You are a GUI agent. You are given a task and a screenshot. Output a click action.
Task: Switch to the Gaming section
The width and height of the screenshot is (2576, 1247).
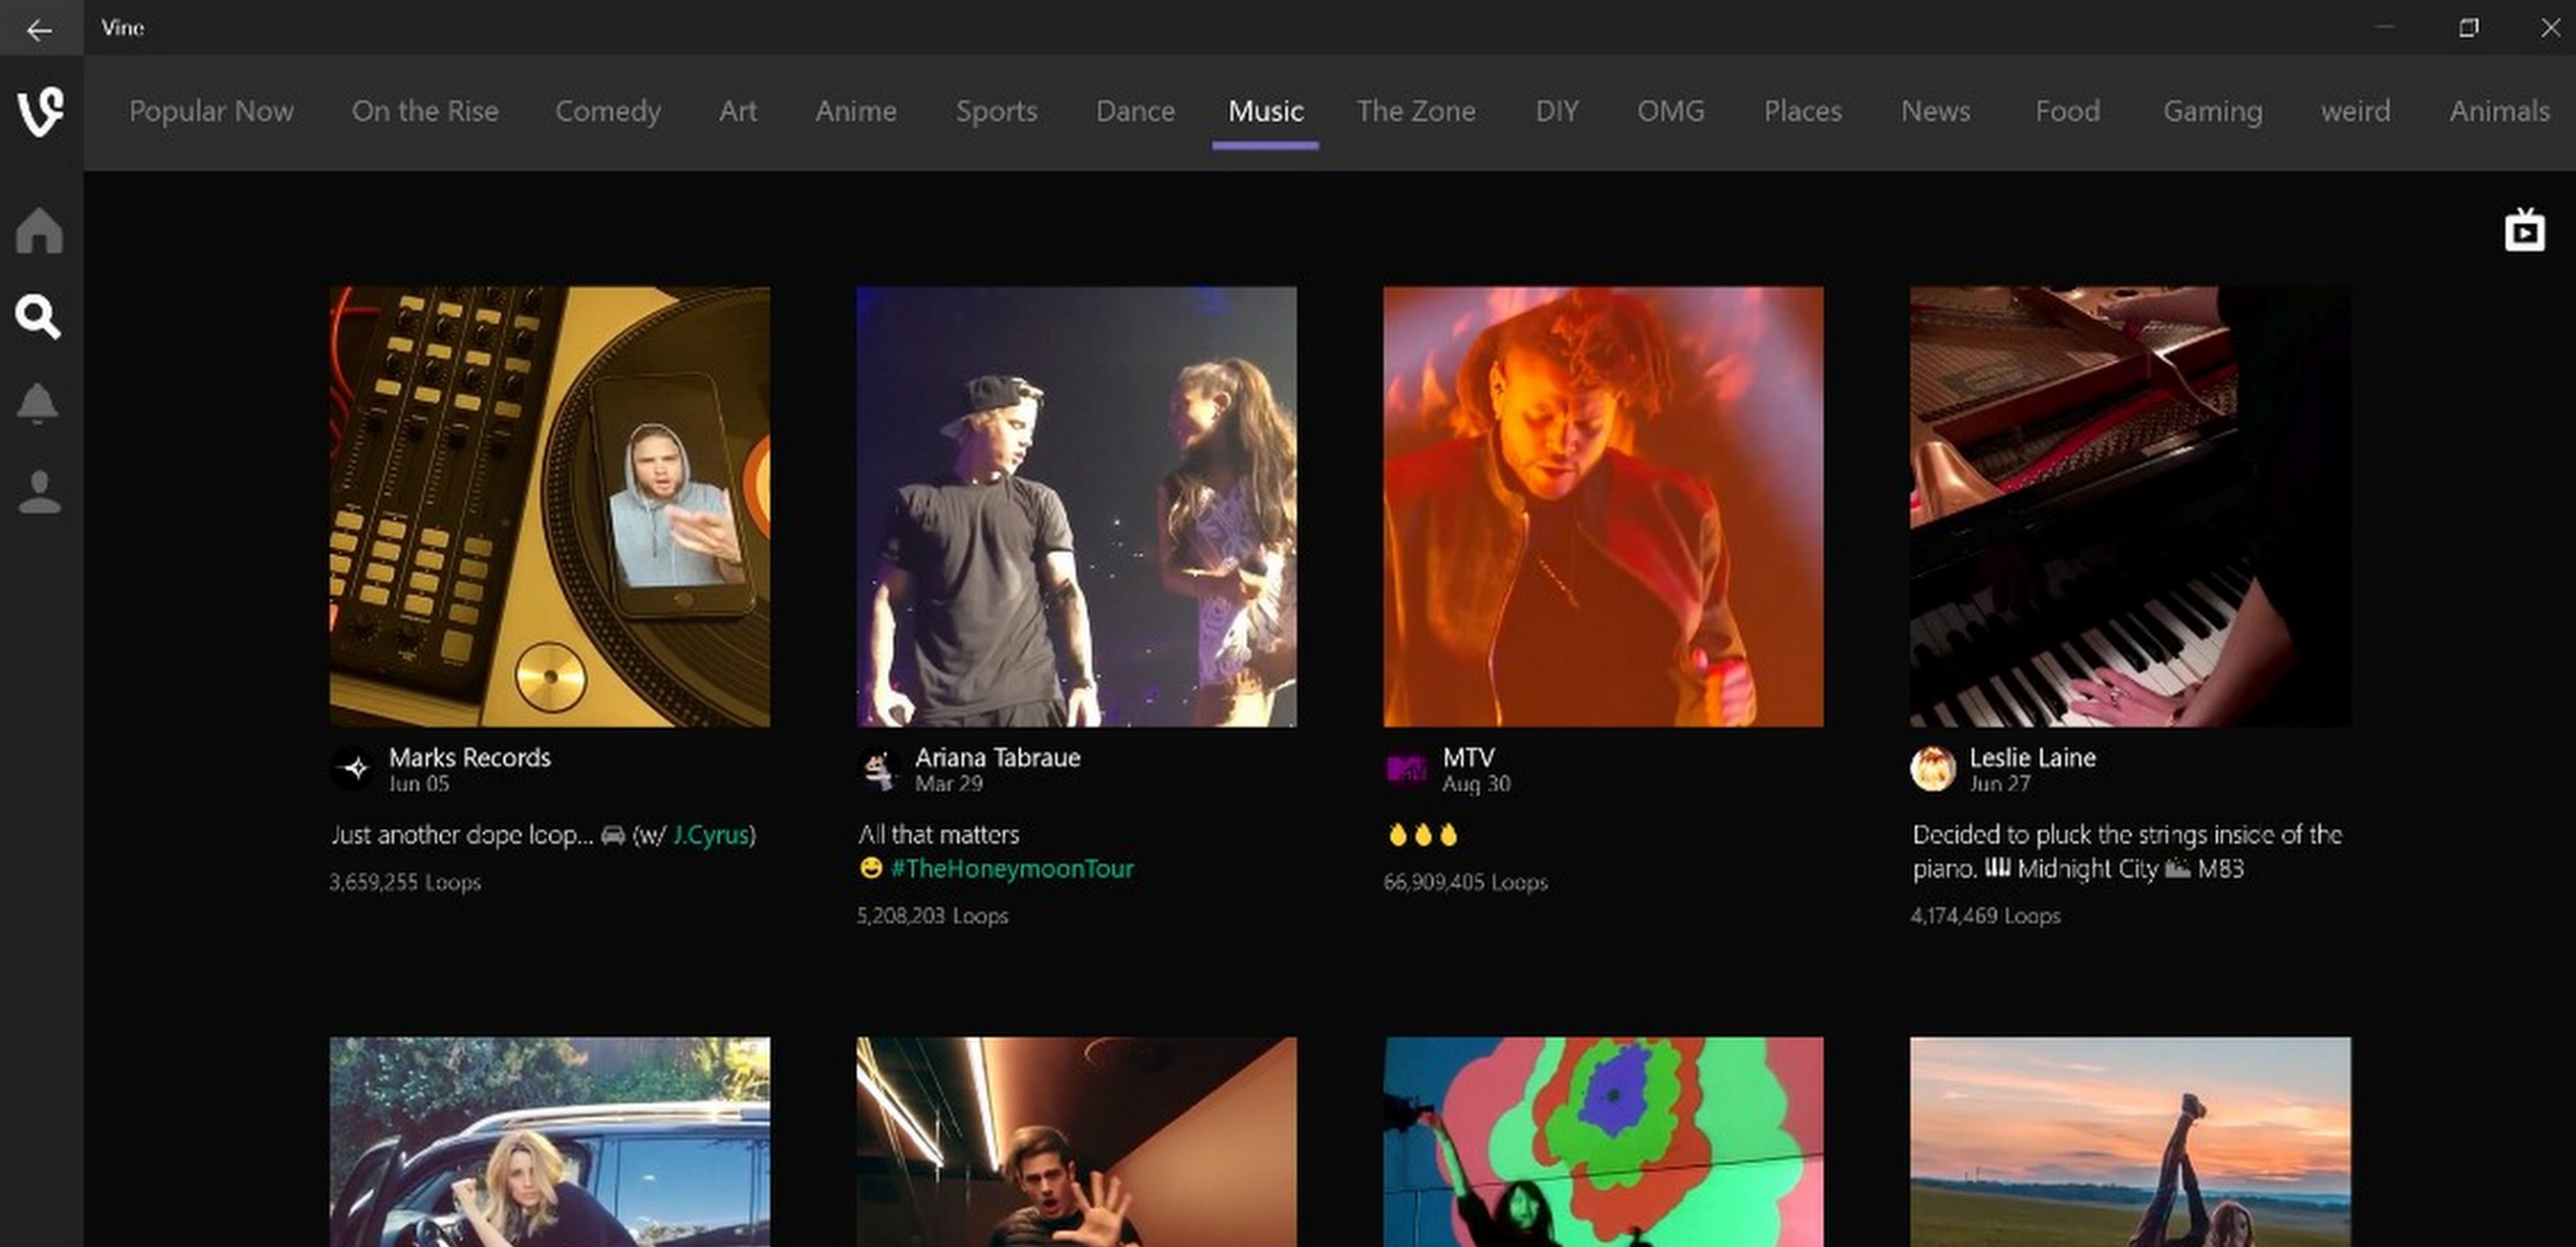tap(2213, 111)
